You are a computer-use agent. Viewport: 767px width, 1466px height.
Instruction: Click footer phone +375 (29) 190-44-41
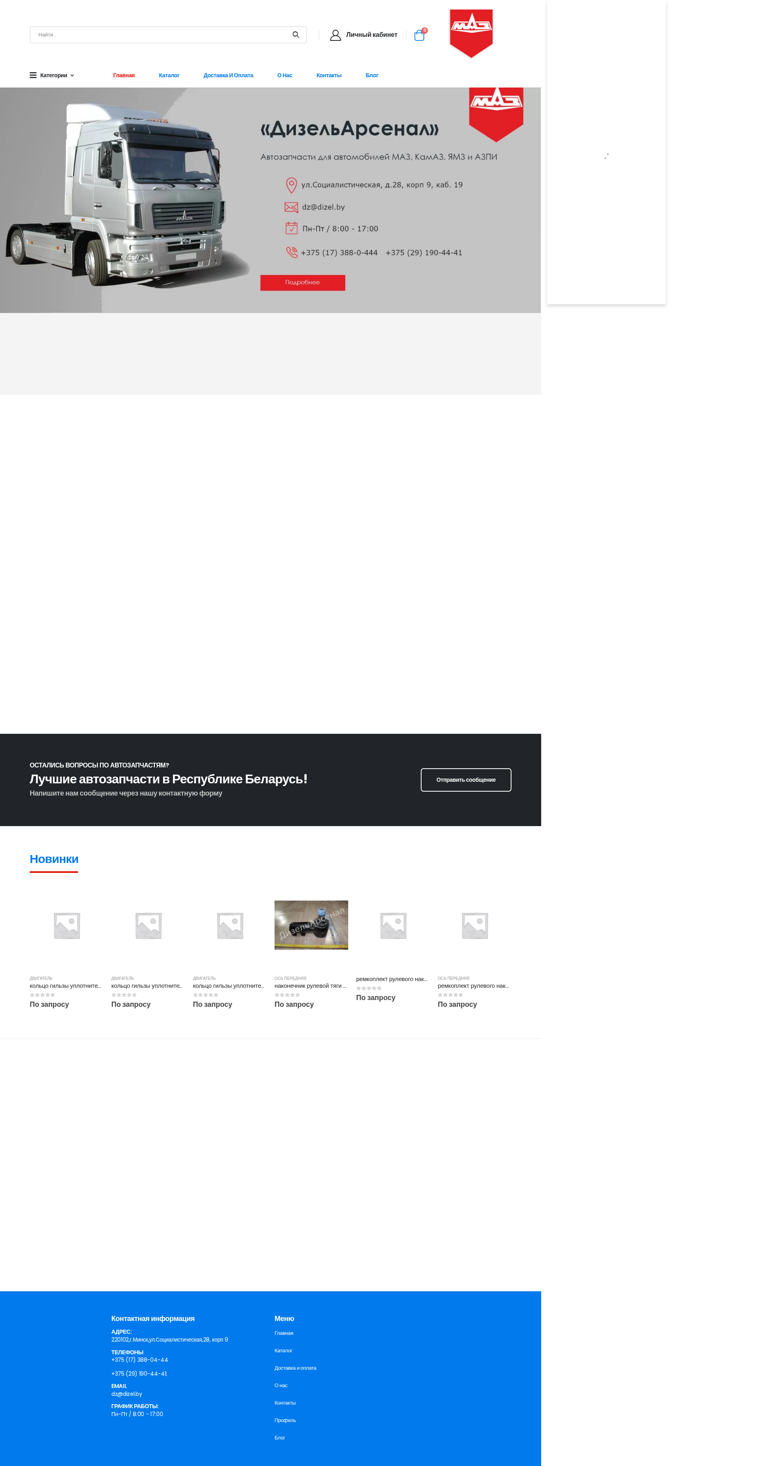[139, 1373]
